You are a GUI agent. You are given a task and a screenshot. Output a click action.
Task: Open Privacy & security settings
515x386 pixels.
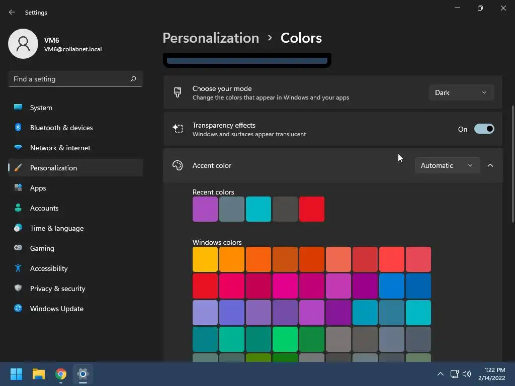pos(75,288)
